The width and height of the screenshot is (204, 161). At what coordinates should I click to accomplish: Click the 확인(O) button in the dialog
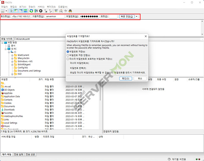[x=126, y=78]
